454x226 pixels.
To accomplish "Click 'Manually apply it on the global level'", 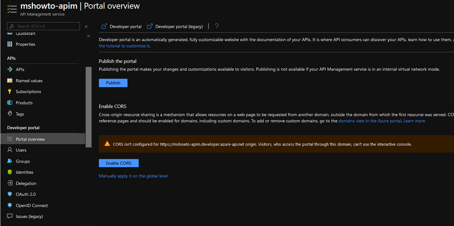I will pos(133,176).
